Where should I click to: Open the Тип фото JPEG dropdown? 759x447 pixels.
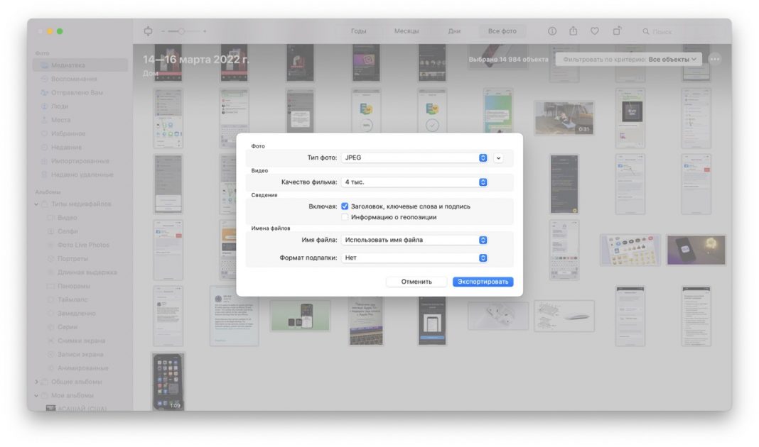[414, 158]
